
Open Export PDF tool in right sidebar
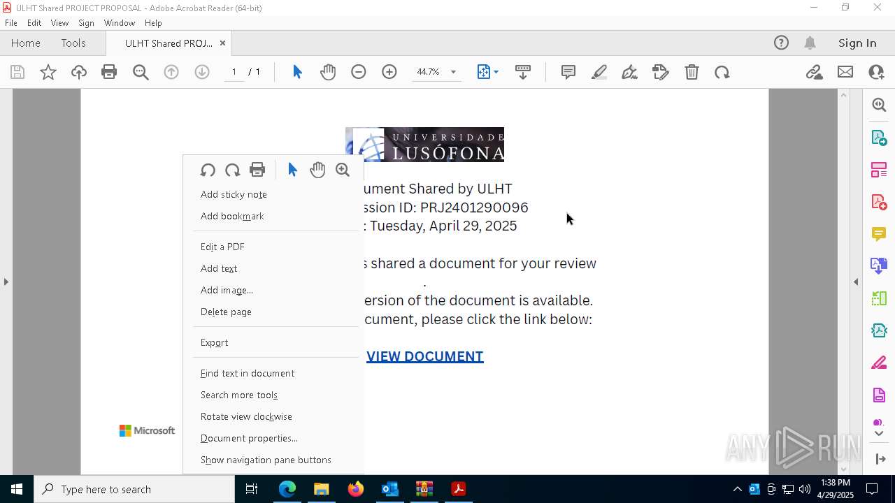click(879, 137)
